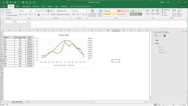The height and width of the screenshot is (106, 188).
Task: Select the No line radio option
Action: click(x=157, y=47)
